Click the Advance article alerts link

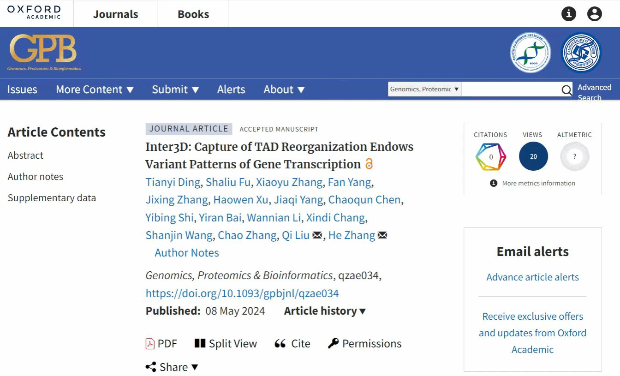pos(532,277)
